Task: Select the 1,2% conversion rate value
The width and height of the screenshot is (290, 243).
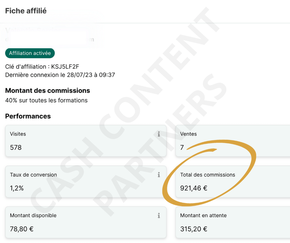Action: (x=17, y=188)
